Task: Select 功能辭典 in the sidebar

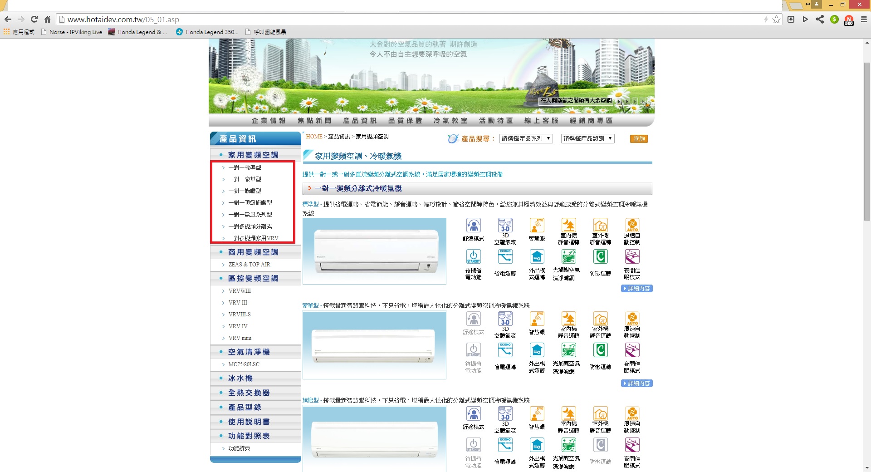Action: click(x=239, y=448)
